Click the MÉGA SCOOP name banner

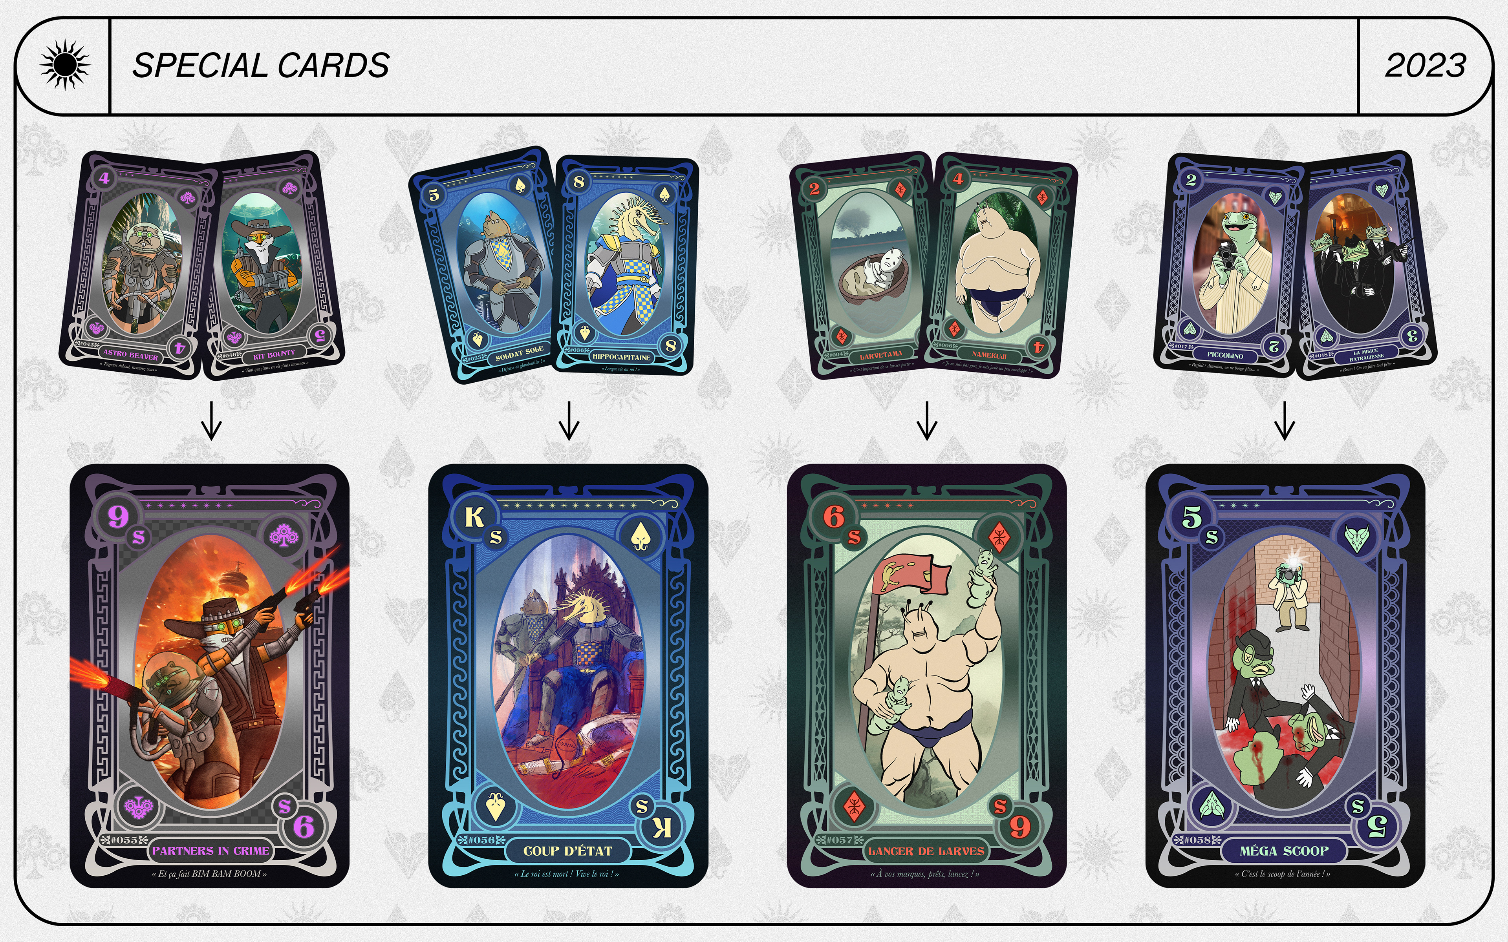tap(1284, 851)
